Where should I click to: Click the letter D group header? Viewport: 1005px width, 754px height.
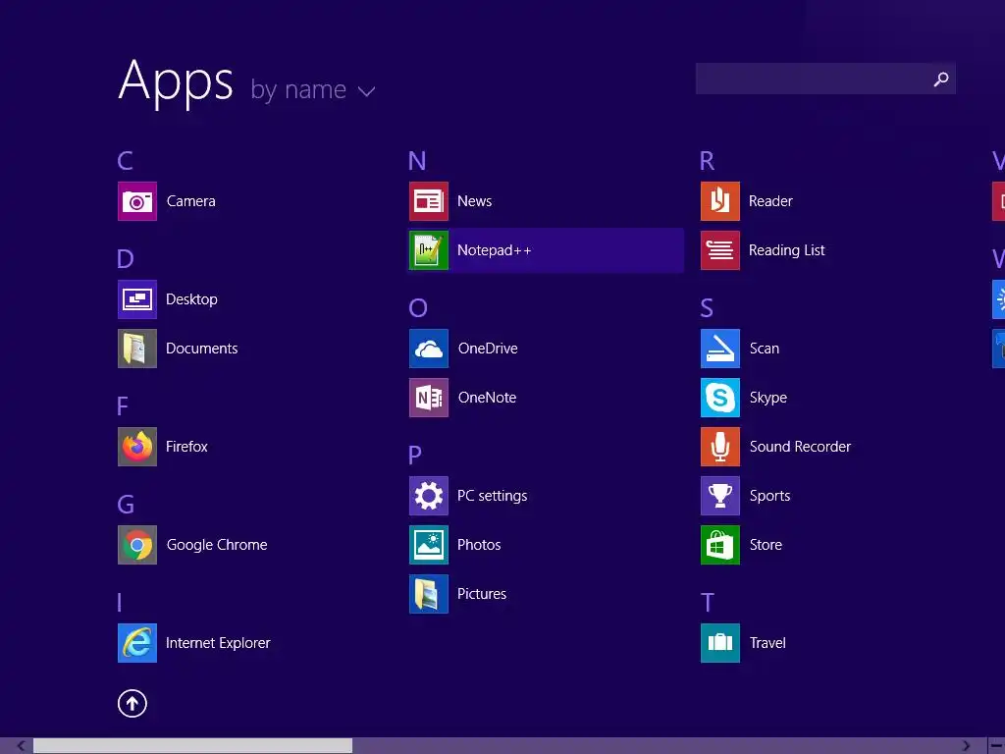[x=126, y=259]
